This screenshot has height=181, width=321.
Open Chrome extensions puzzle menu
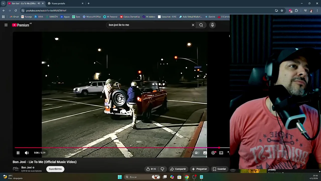pyautogui.click(x=296, y=11)
